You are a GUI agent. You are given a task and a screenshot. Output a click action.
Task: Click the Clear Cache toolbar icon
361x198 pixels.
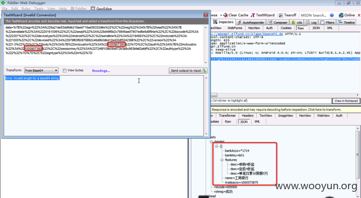click(x=226, y=15)
